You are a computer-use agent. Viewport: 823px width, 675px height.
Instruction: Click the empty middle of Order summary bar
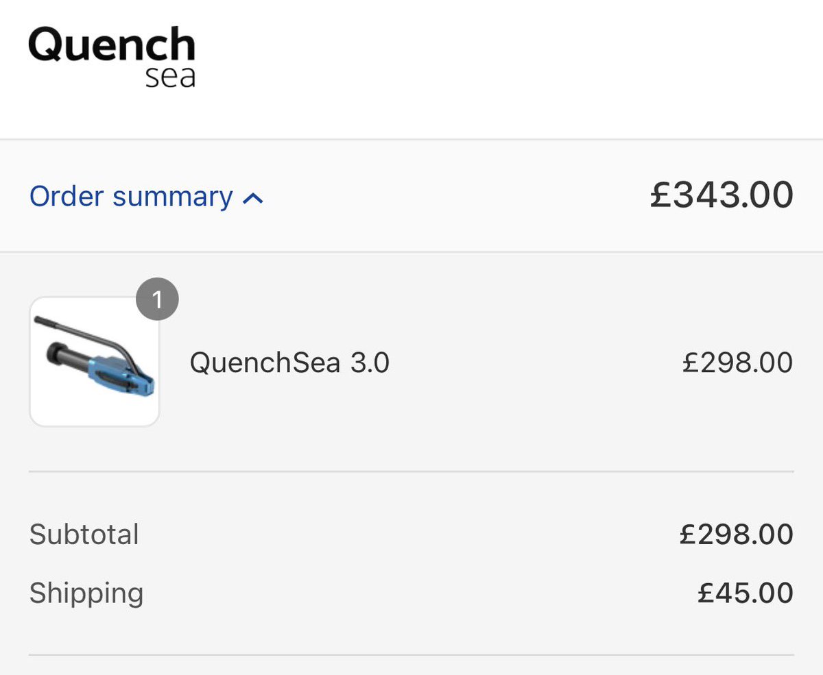click(453, 197)
